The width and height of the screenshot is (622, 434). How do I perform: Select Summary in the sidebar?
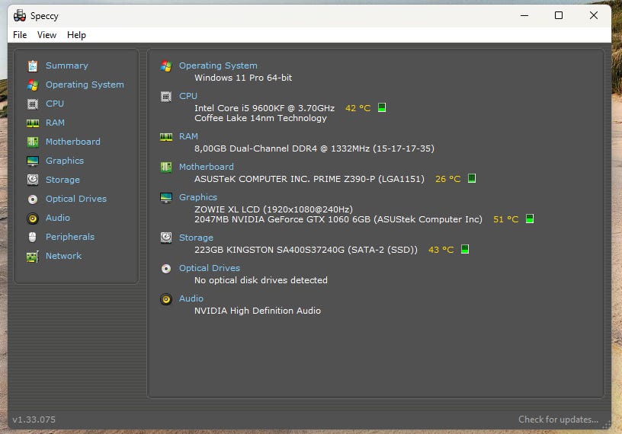[x=66, y=65]
